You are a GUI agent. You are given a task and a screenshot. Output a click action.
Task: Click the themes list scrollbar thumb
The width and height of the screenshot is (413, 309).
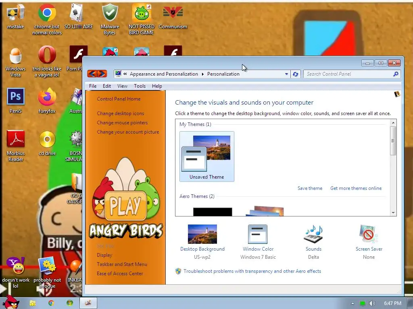pyautogui.click(x=393, y=141)
